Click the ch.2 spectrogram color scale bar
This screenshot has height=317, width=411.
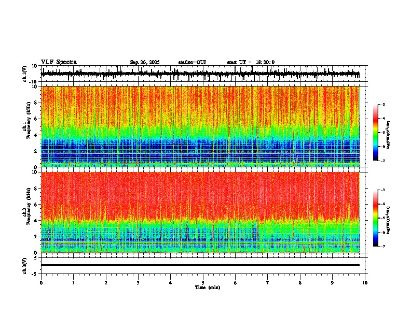(375, 218)
